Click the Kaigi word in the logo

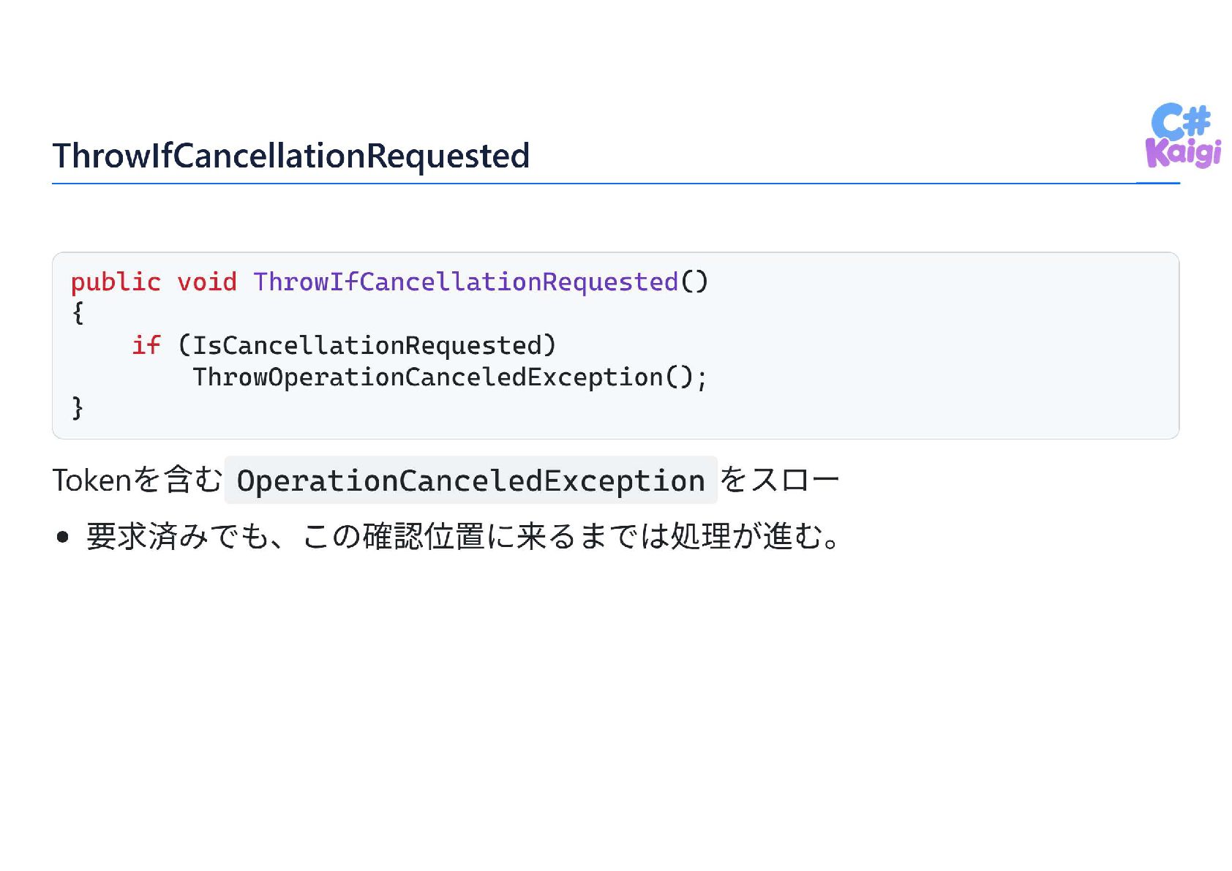click(1183, 154)
